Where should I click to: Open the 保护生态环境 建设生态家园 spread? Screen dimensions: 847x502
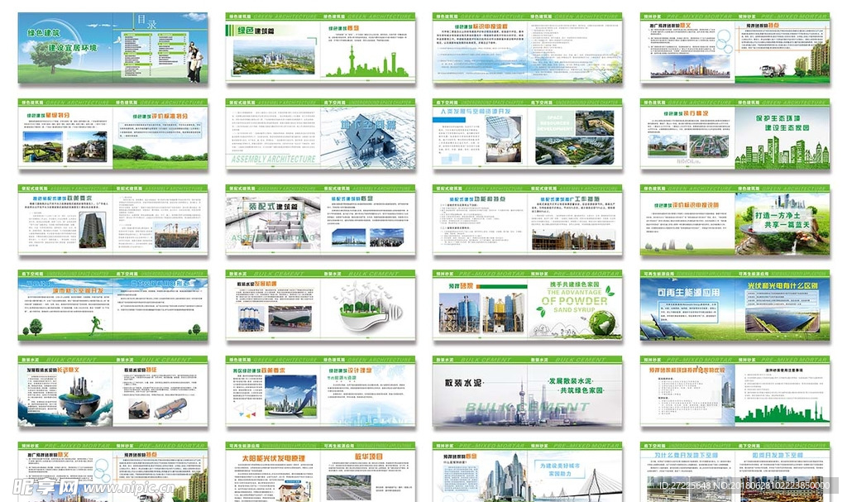735,135
